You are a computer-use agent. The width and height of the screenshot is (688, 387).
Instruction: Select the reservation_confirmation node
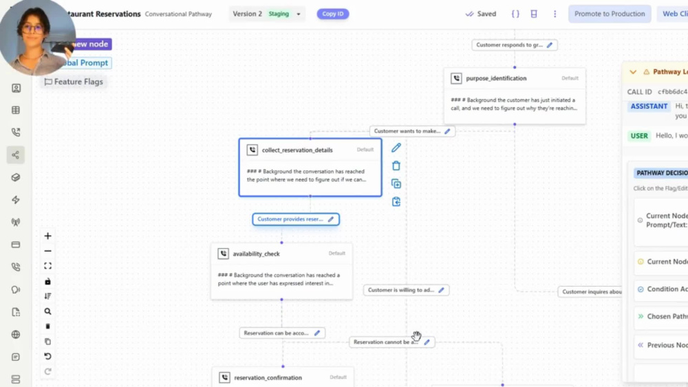tap(283, 377)
